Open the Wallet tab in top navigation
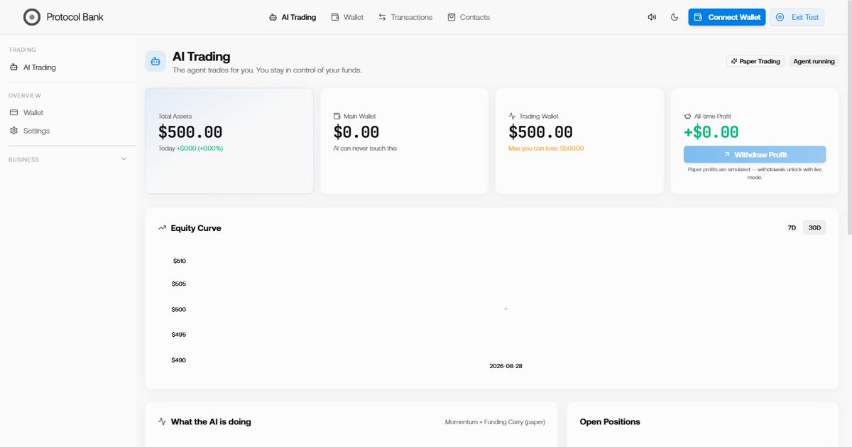Viewport: 852px width, 447px height. [347, 17]
